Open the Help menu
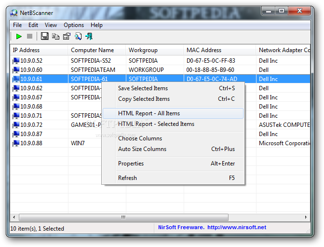 (x=96, y=25)
